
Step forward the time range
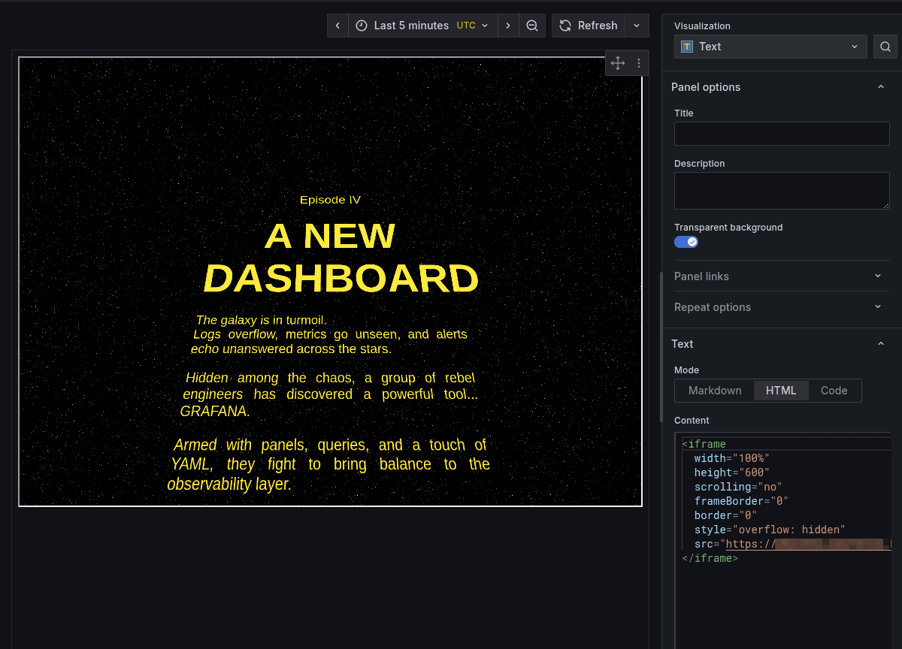[x=508, y=25]
